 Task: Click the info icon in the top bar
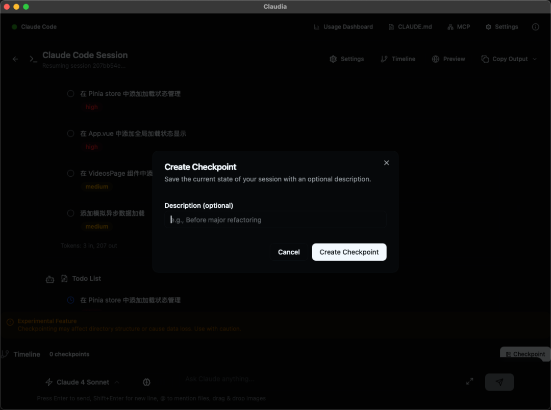[x=535, y=26]
